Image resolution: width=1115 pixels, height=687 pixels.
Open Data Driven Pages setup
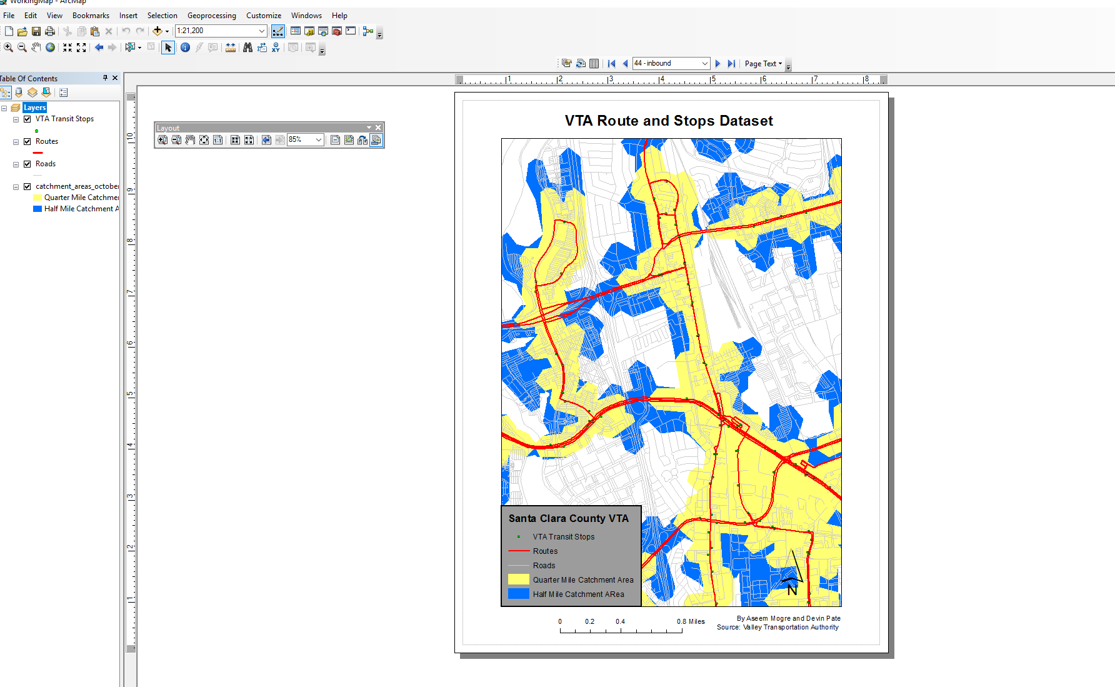click(567, 64)
